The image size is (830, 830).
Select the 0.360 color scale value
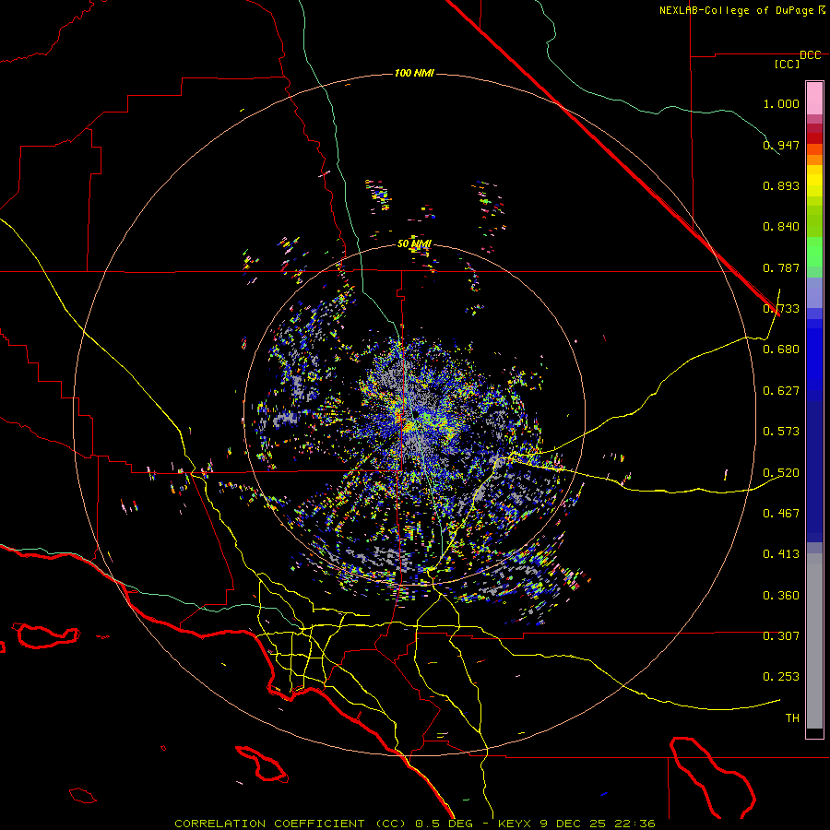pyautogui.click(x=781, y=596)
